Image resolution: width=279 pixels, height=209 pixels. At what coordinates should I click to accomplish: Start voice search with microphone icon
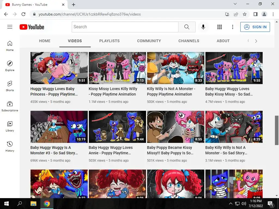pyautogui.click(x=203, y=27)
